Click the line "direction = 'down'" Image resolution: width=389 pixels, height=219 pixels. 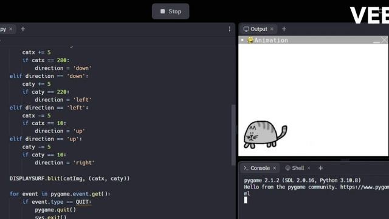pos(63,68)
